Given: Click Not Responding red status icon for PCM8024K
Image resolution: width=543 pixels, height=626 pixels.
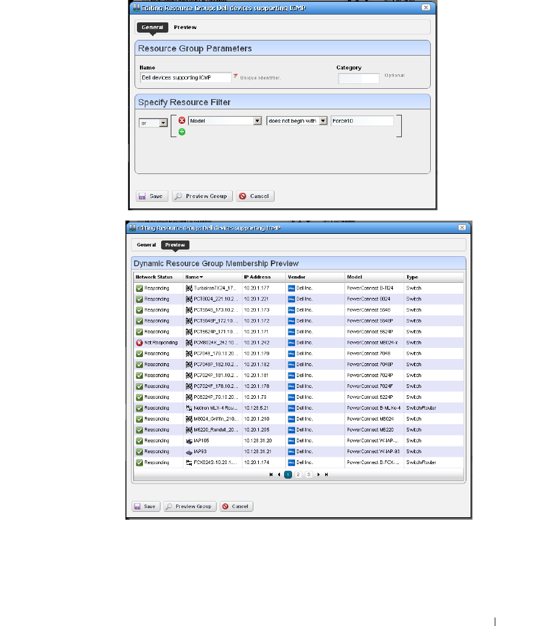Looking at the screenshot, I should point(139,343).
